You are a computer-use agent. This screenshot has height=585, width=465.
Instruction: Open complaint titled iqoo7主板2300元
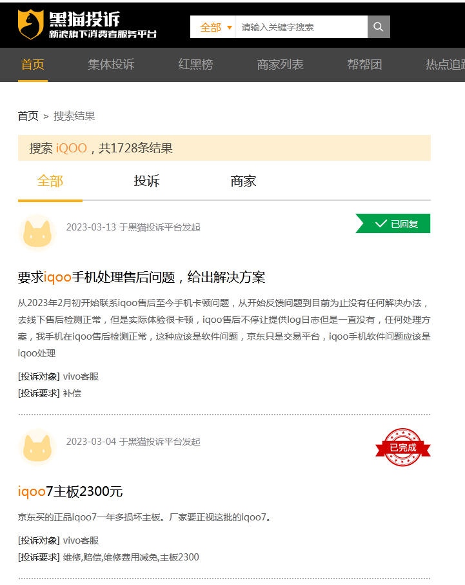70,492
